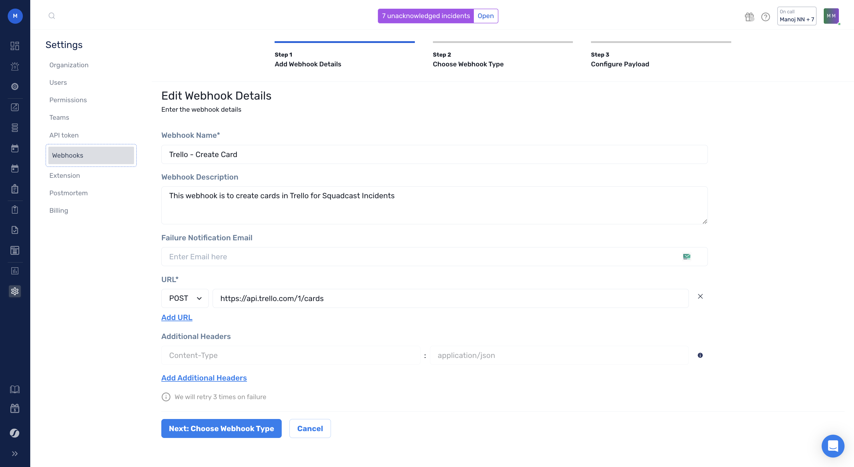Image resolution: width=854 pixels, height=467 pixels.
Task: Click the incidents siren sidebar icon
Action: coord(15,66)
